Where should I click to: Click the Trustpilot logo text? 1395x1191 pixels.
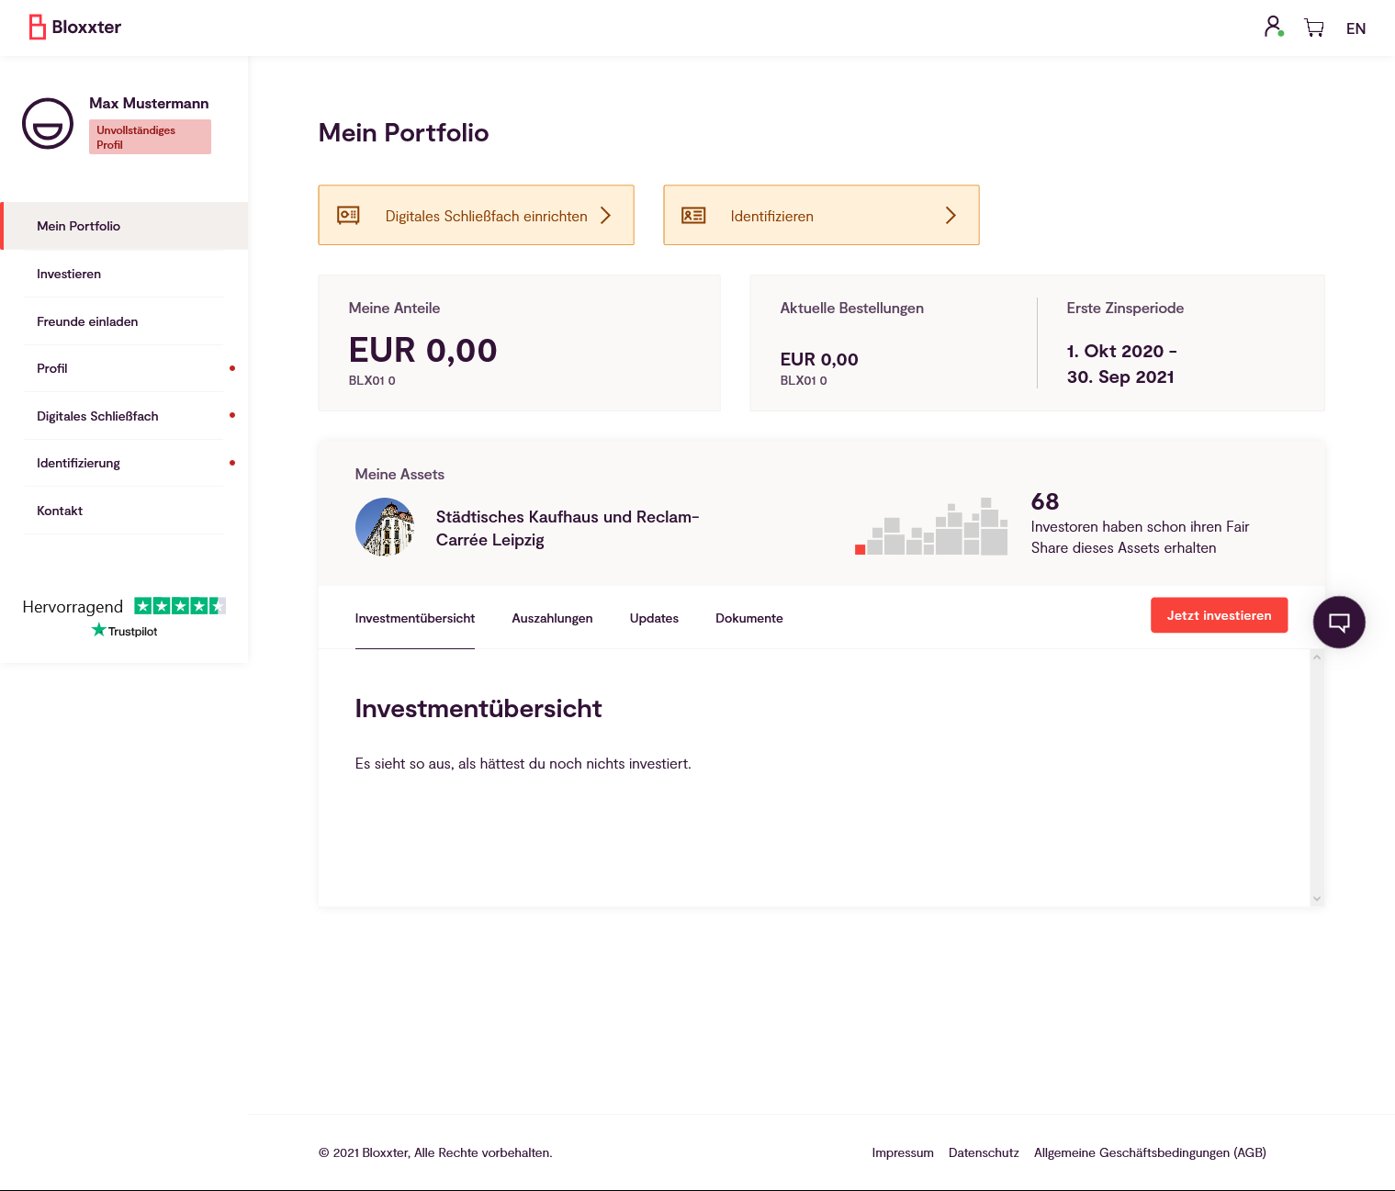(125, 631)
